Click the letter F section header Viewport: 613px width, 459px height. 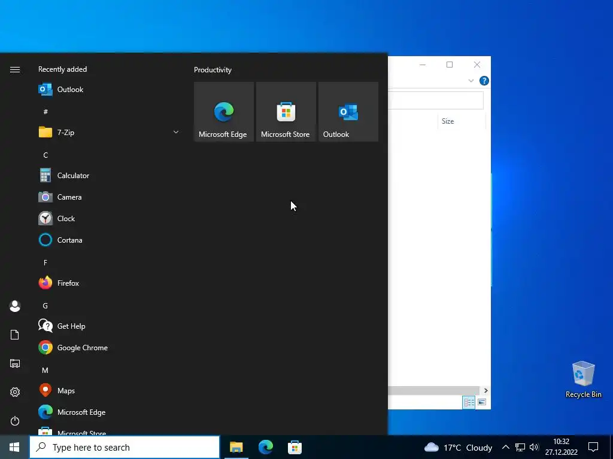click(45, 263)
